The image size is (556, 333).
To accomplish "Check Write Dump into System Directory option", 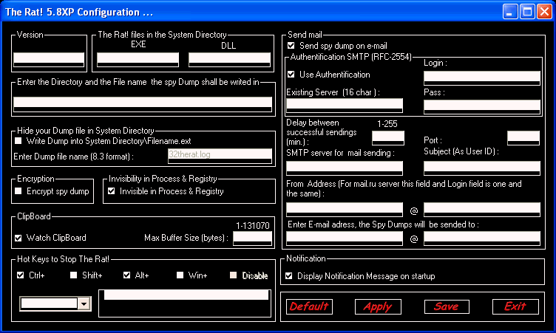I will 19,140.
